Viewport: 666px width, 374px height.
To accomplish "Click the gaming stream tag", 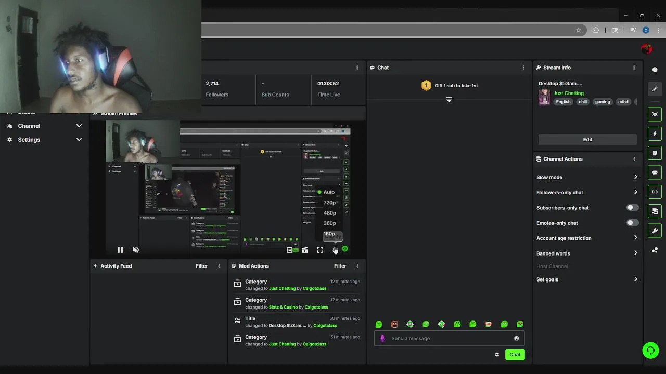I will click(x=602, y=102).
